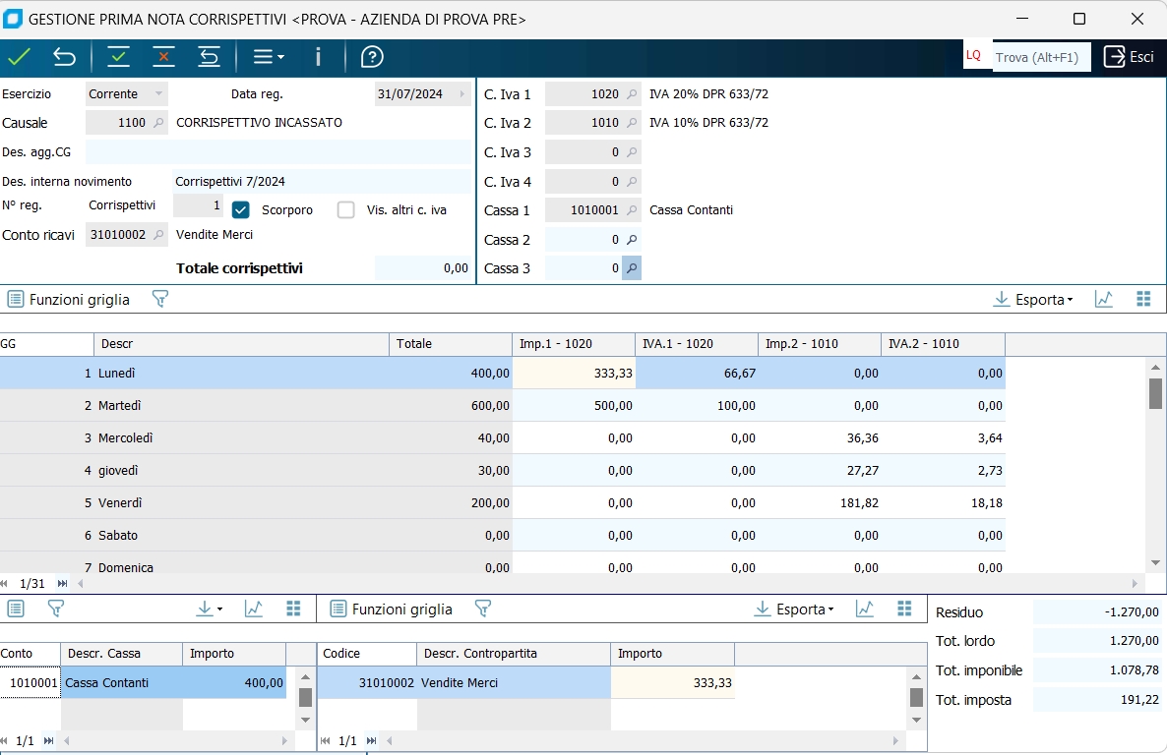Open the info icon in toolbar

tap(318, 57)
